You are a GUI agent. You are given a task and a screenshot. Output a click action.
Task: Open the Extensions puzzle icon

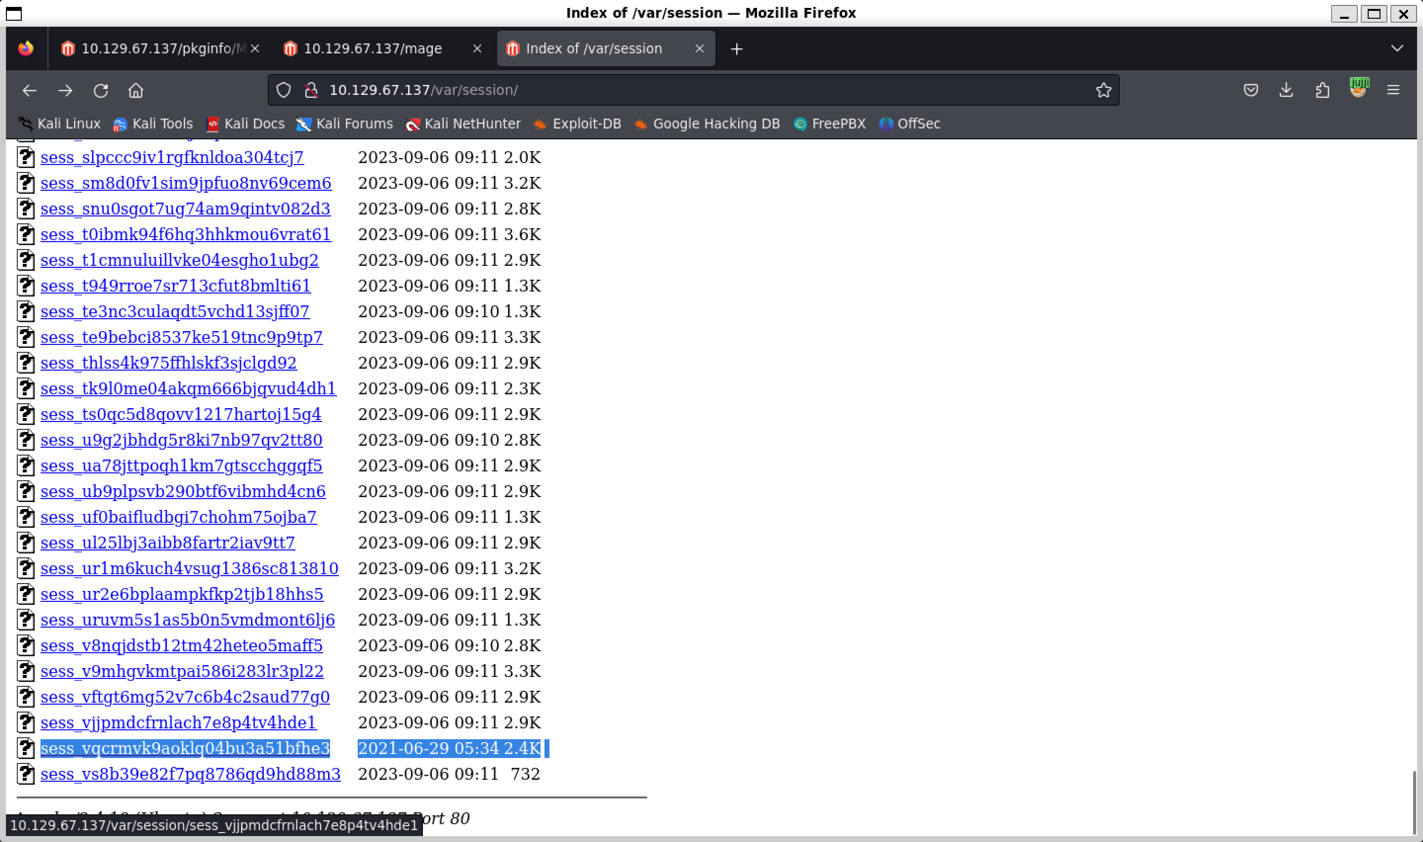click(x=1322, y=90)
